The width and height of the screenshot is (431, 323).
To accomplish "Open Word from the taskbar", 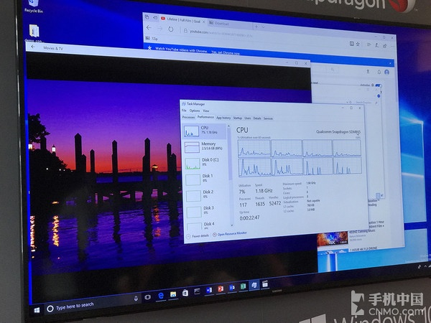I will [209, 290].
